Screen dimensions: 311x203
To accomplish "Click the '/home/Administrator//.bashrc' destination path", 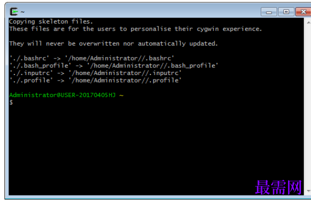I will (x=120, y=58).
